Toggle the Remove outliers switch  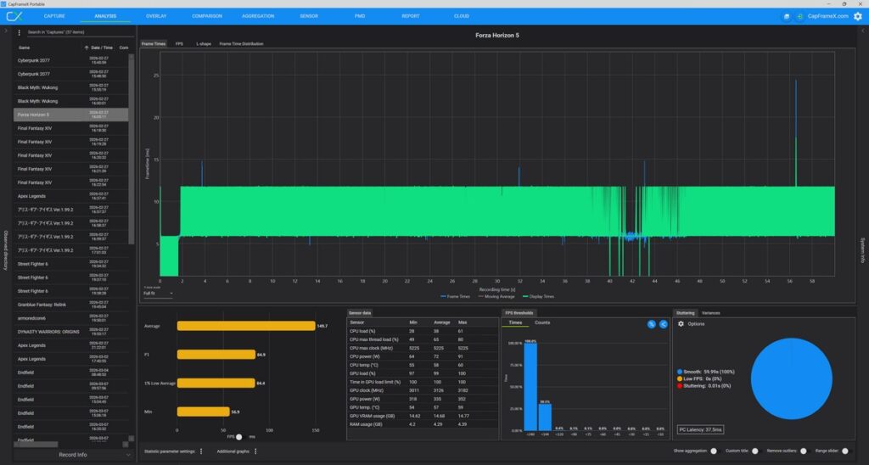803,451
